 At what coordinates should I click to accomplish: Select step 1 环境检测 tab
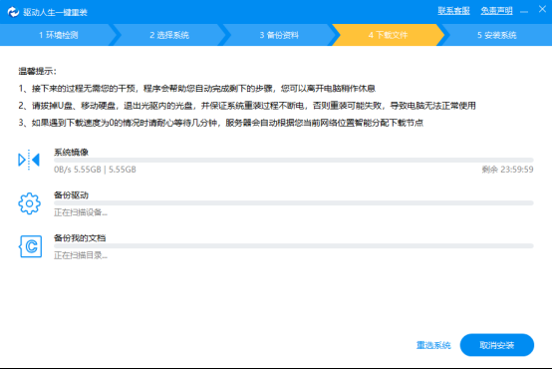58,35
